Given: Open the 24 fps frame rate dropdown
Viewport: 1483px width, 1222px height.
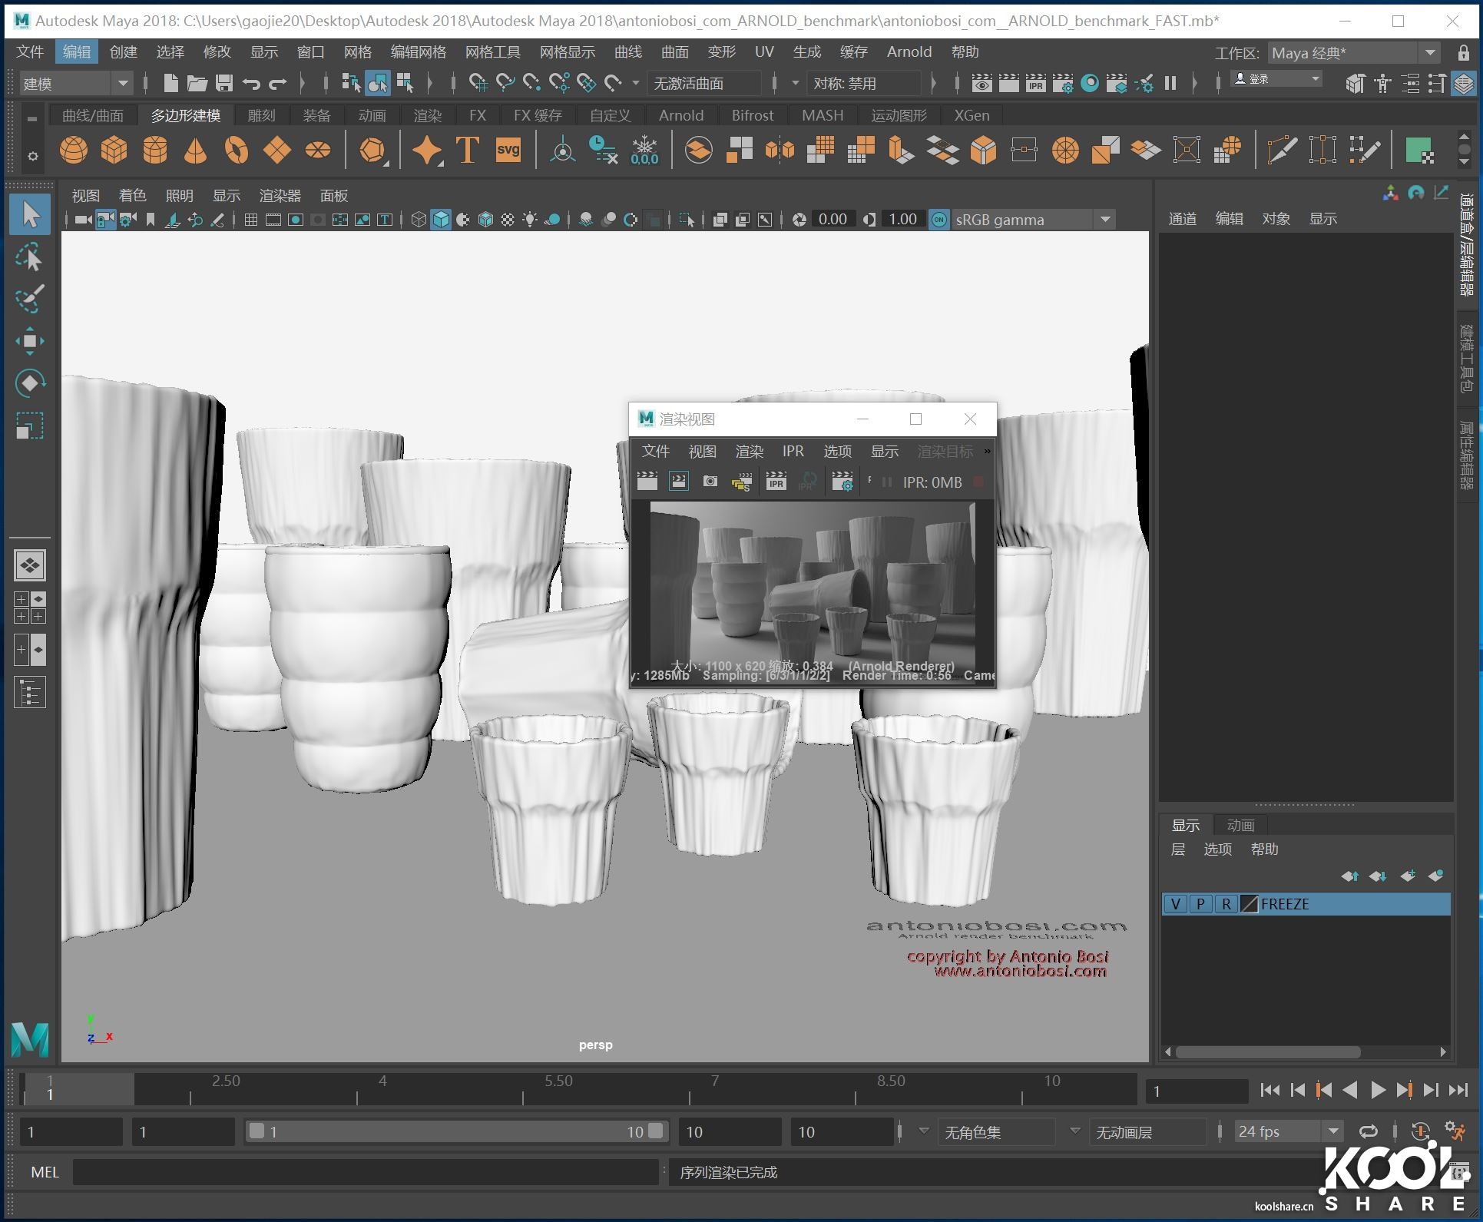Looking at the screenshot, I should (x=1333, y=1131).
